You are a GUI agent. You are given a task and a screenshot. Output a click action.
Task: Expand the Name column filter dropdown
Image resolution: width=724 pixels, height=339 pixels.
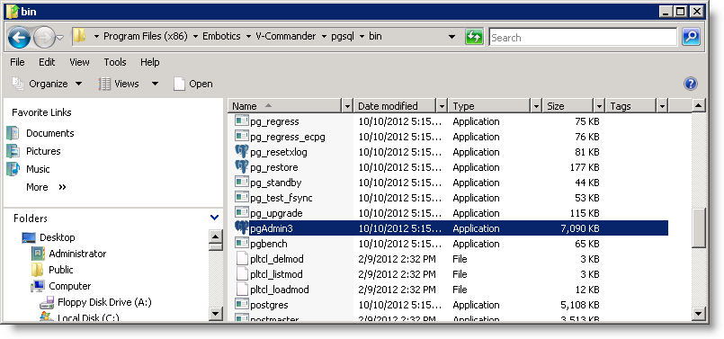point(348,106)
